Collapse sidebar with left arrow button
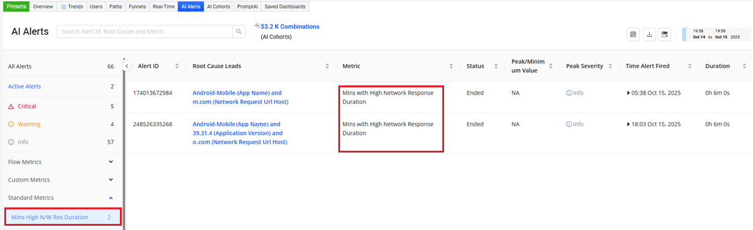This screenshot has height=230, width=753. click(127, 66)
